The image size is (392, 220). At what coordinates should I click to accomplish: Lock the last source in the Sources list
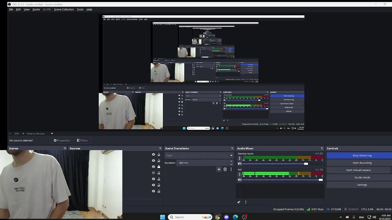tap(159, 191)
